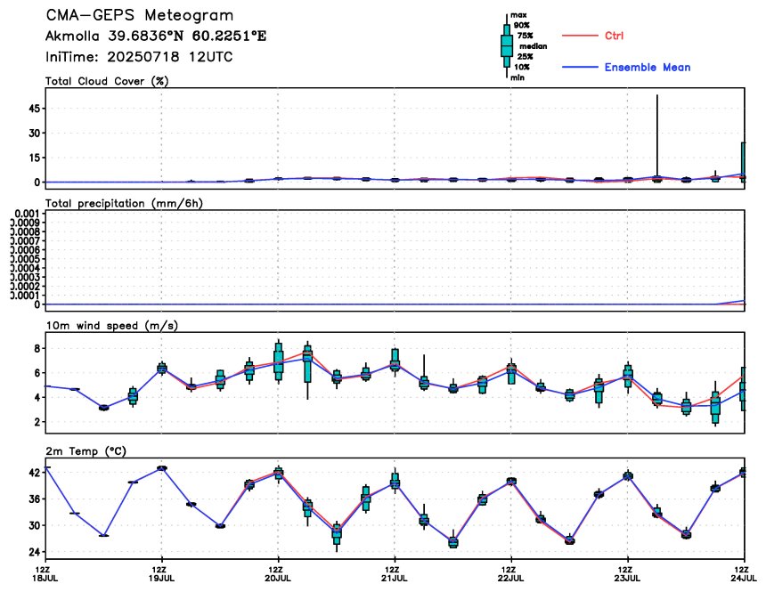Screen dimensions: 766x592
Task: Click the 45 tick on cloud cover axis
Action: (x=34, y=109)
